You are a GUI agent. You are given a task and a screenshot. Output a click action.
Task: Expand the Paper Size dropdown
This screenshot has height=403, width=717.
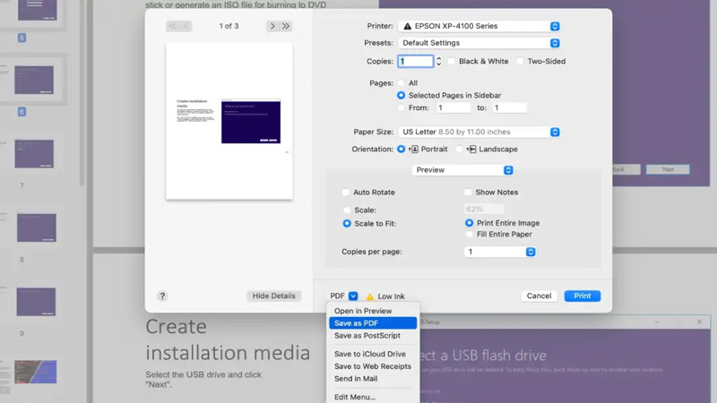tap(479, 132)
